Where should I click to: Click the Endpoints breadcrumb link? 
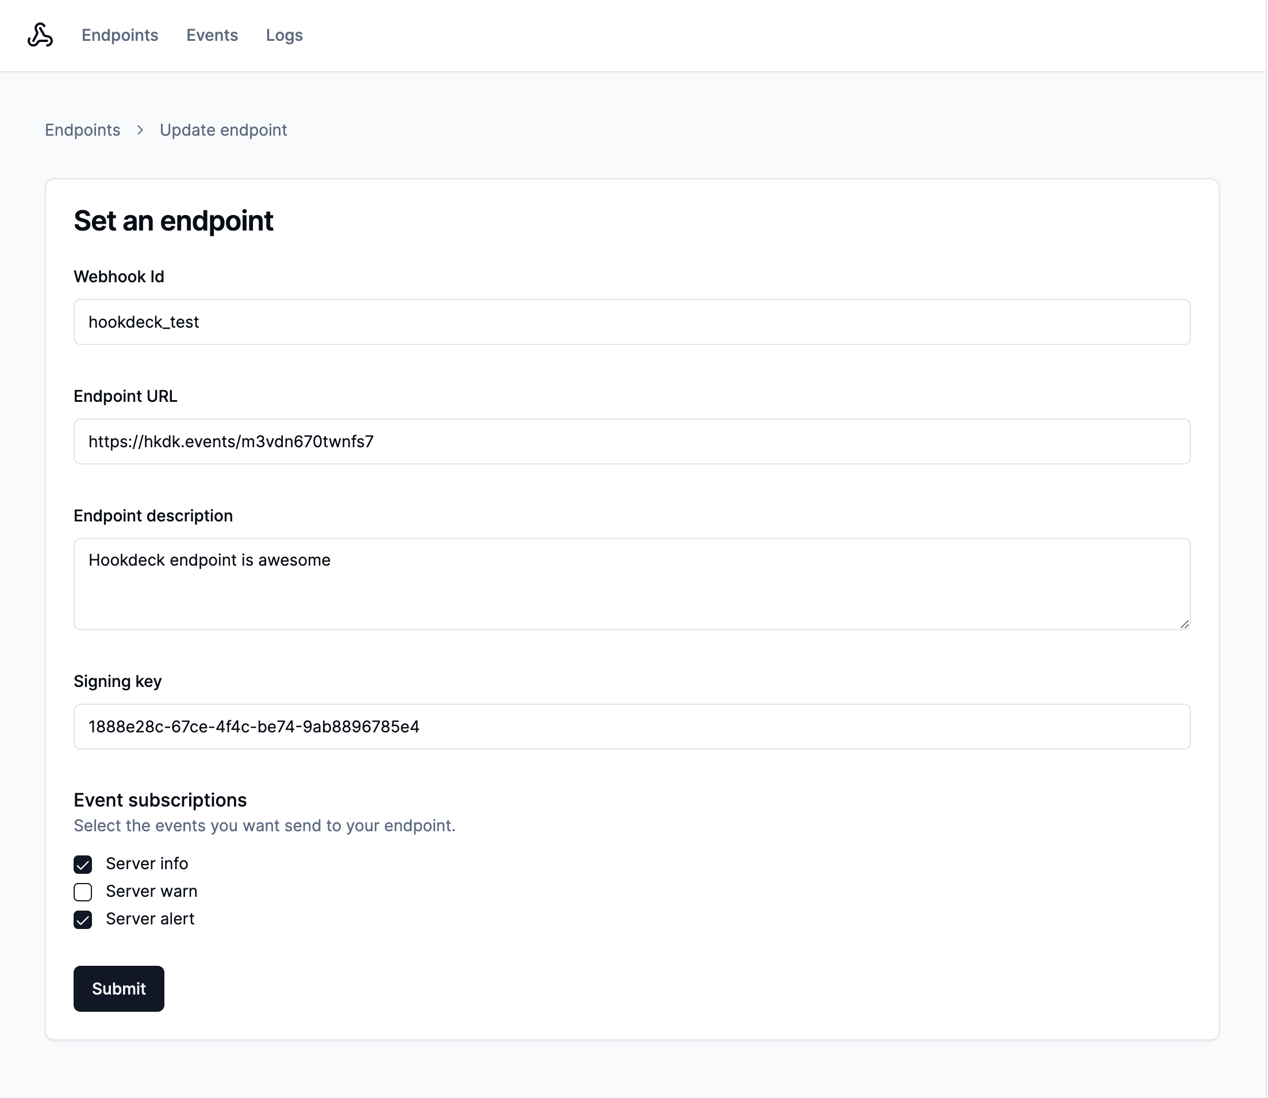click(x=82, y=130)
